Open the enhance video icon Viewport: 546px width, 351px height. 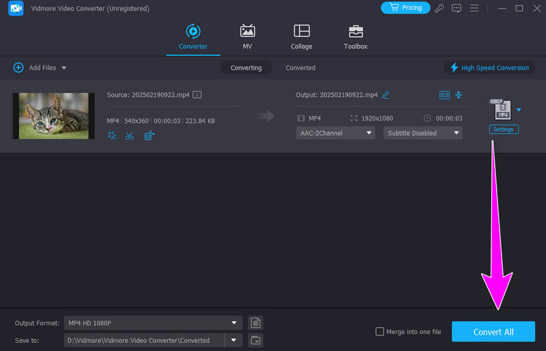(x=149, y=136)
